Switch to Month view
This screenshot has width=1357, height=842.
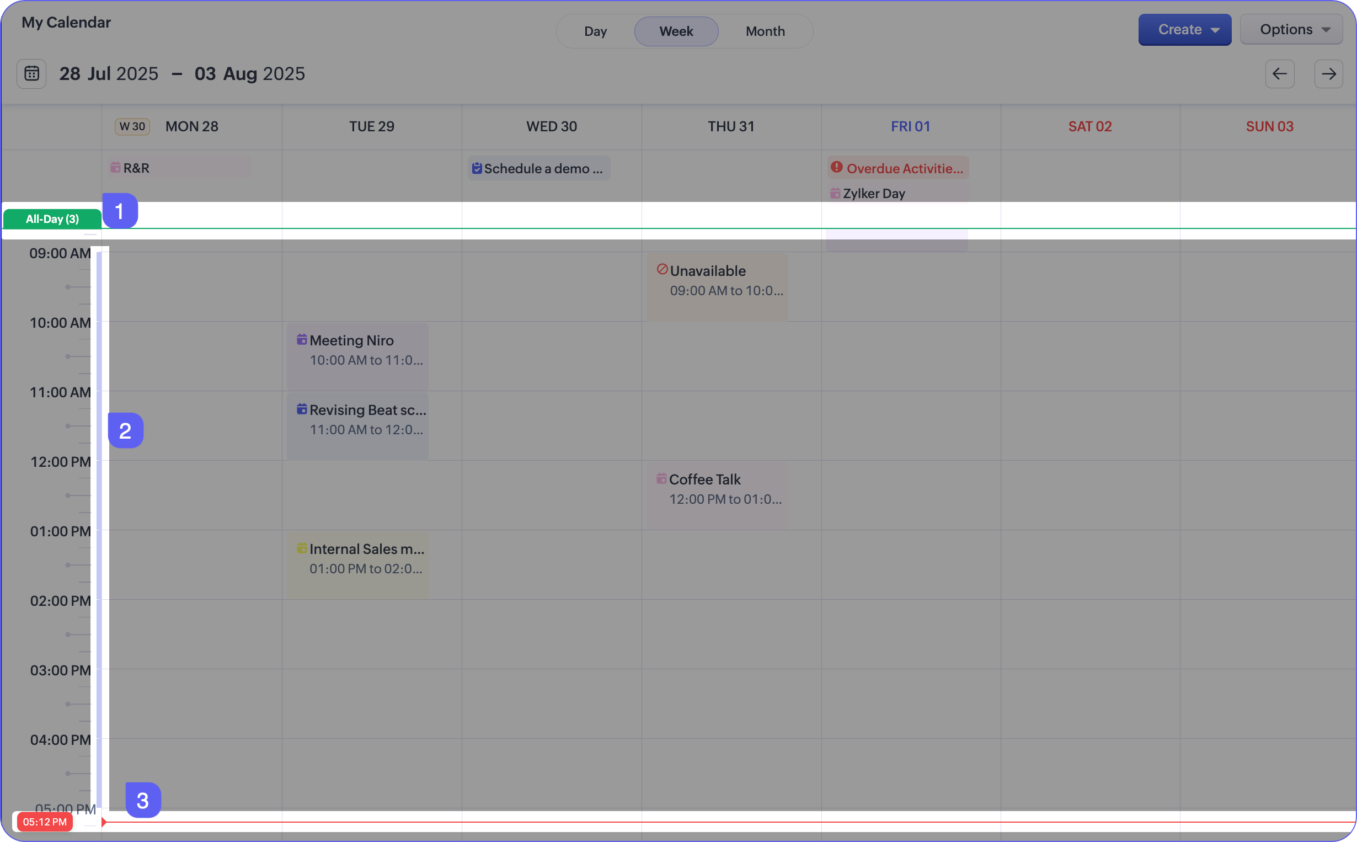(x=765, y=31)
